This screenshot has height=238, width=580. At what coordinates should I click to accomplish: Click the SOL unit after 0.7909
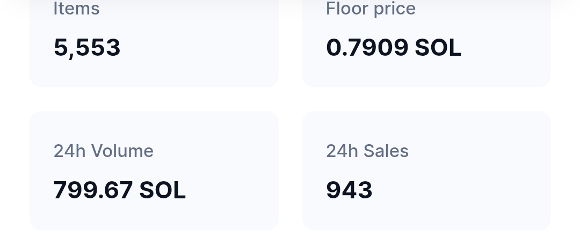coord(438,48)
